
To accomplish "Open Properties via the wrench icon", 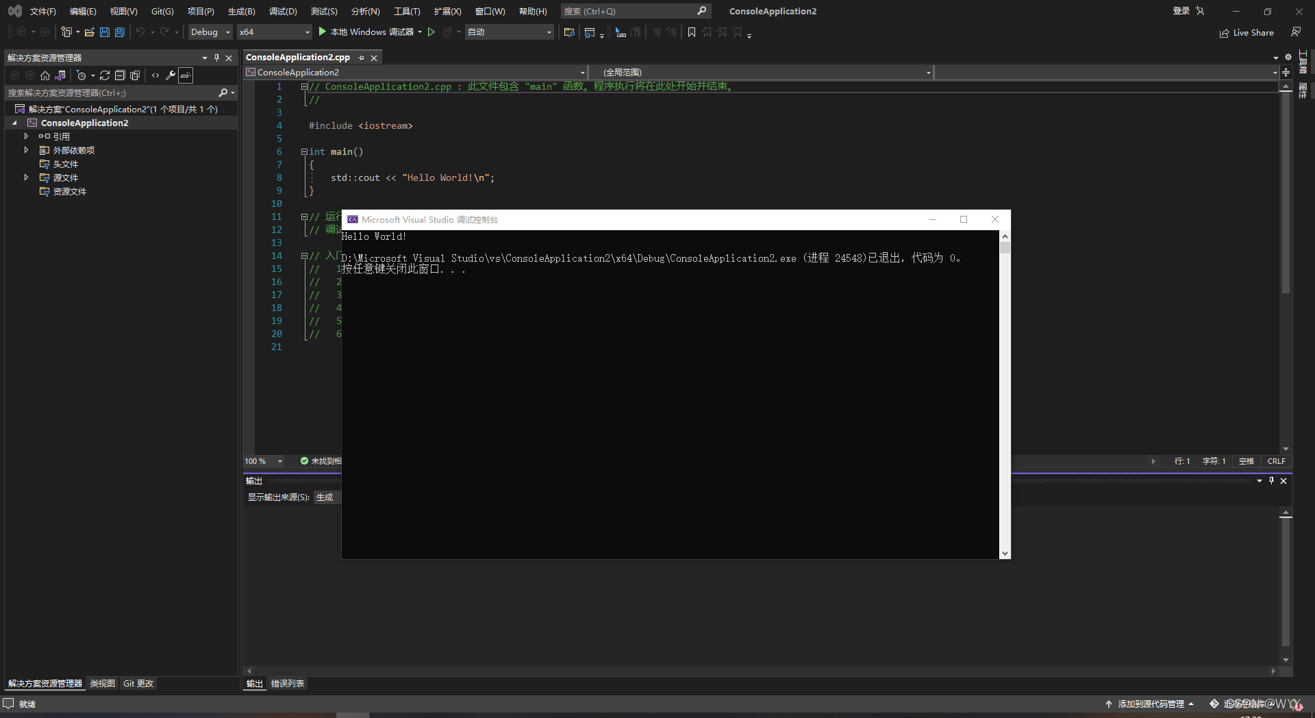I will click(171, 75).
